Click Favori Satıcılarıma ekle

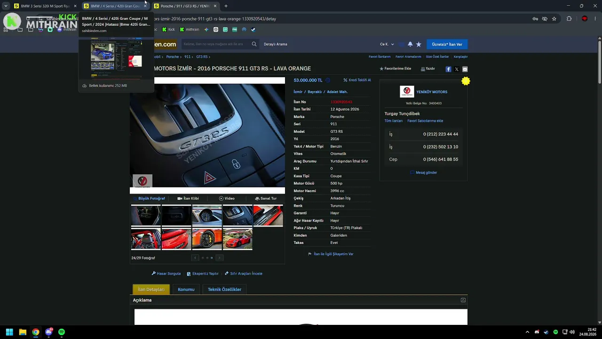(x=425, y=121)
